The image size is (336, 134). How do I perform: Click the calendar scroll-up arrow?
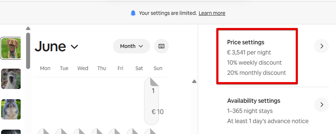tap(194, 81)
